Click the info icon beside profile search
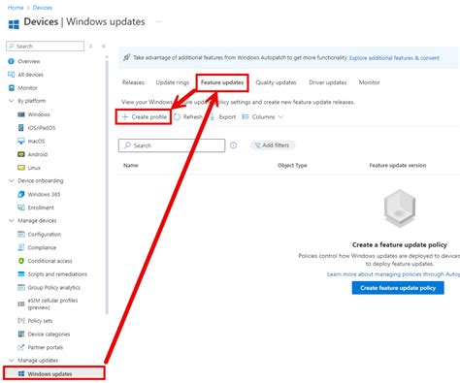The image size is (460, 383). click(x=233, y=145)
